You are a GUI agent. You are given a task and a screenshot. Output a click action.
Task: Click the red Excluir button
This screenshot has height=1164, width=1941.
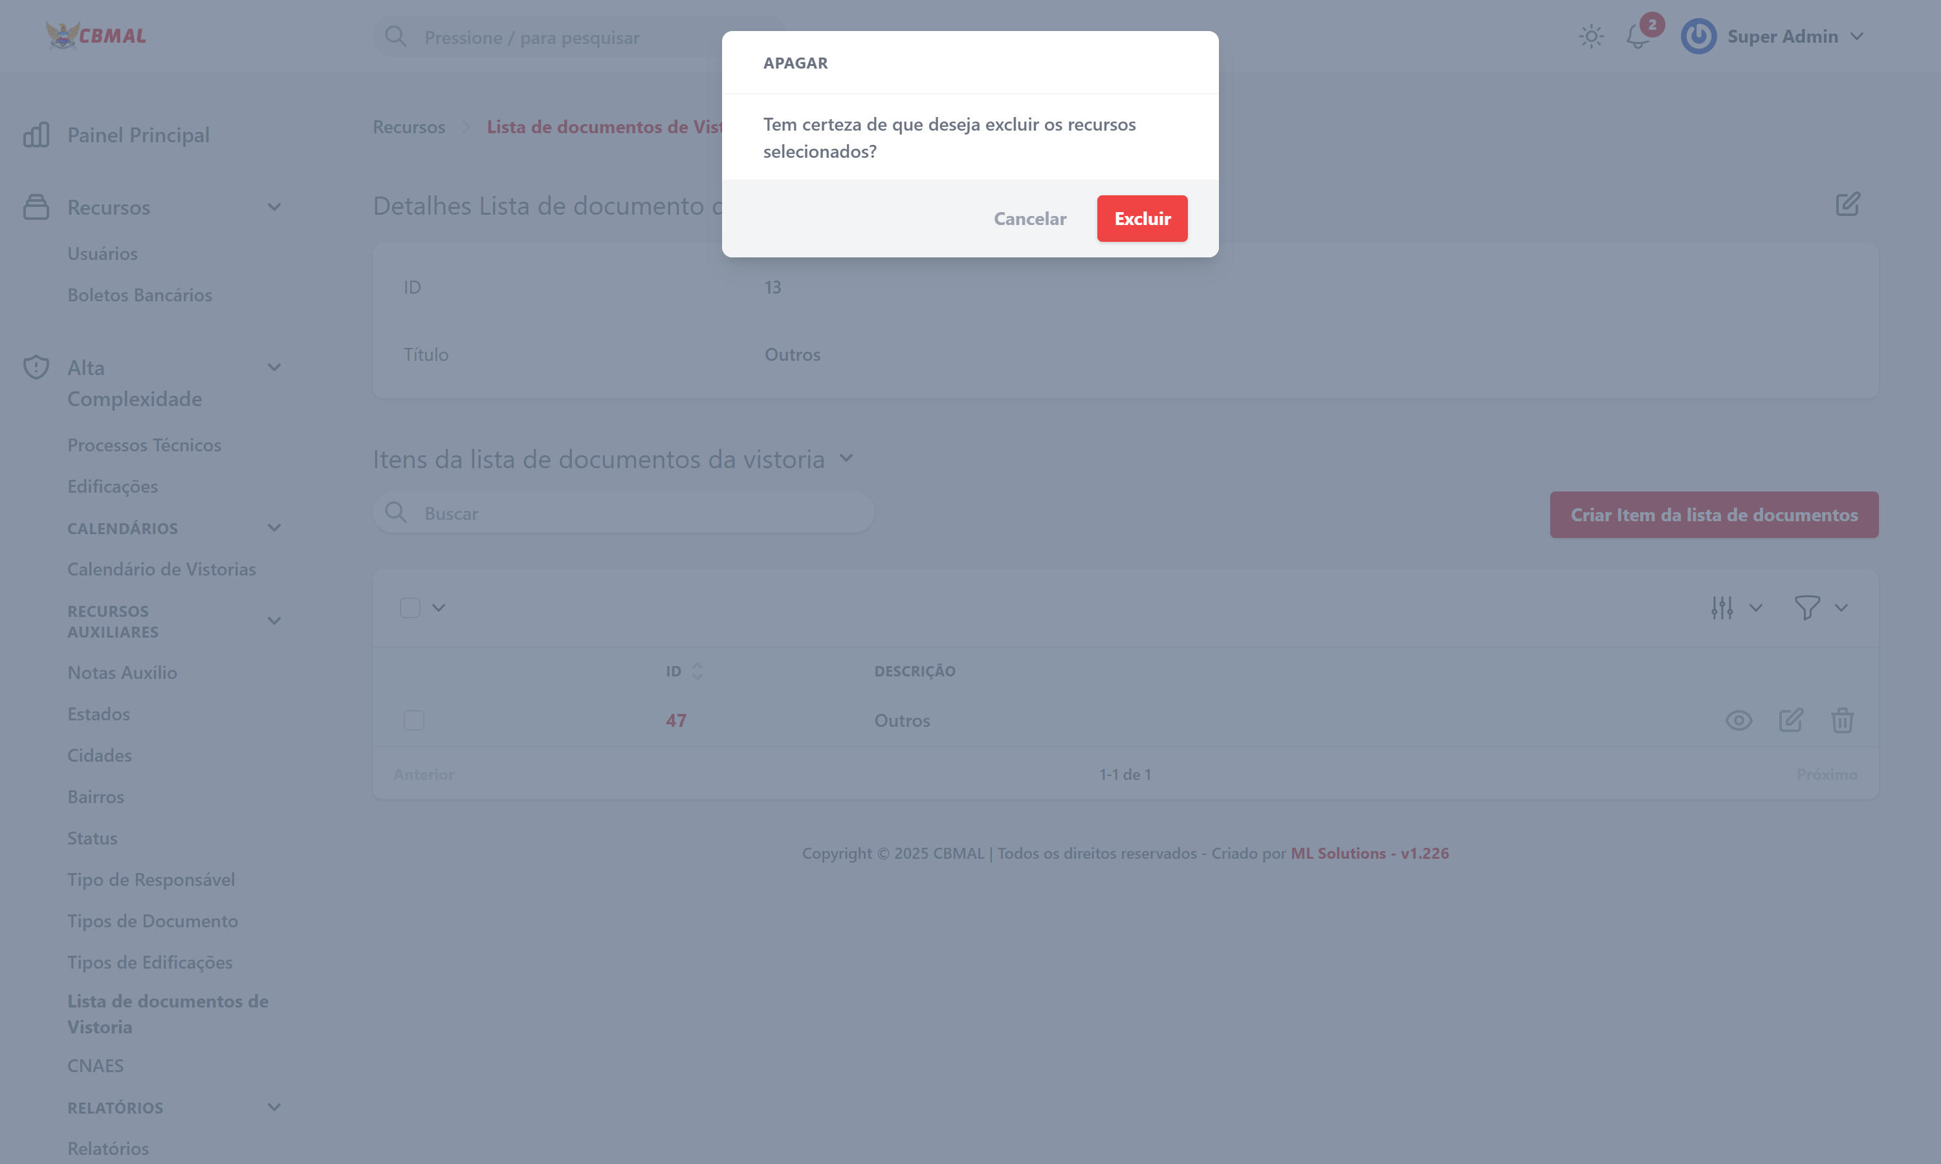[1141, 219]
